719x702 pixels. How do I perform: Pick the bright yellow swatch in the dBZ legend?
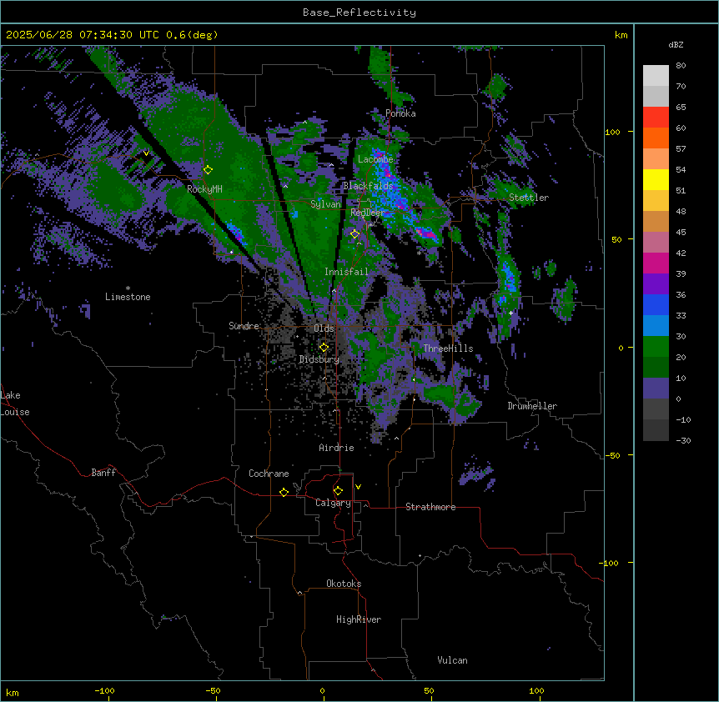(656, 180)
